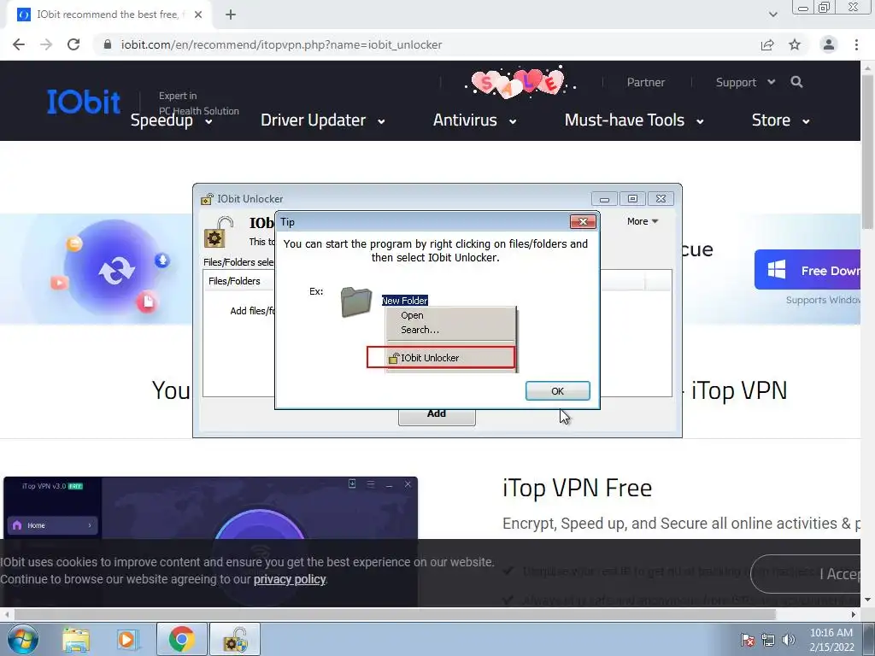The image size is (875, 656).
Task: Expand the Driver Updater menu
Action: [x=322, y=120]
